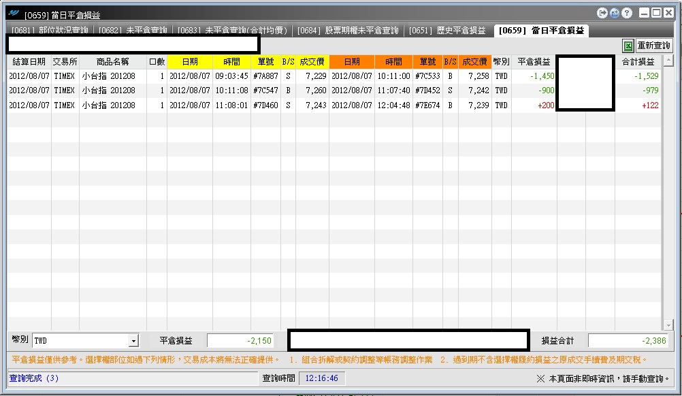682x396 pixels.
Task: Click the 7,243 price cell
Action: pyautogui.click(x=312, y=105)
